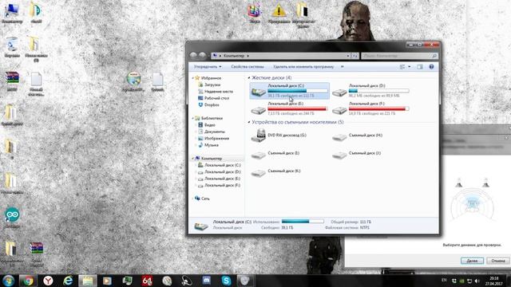Select Съемный диск (J:) icon
The image size is (511, 287).
coord(339,155)
